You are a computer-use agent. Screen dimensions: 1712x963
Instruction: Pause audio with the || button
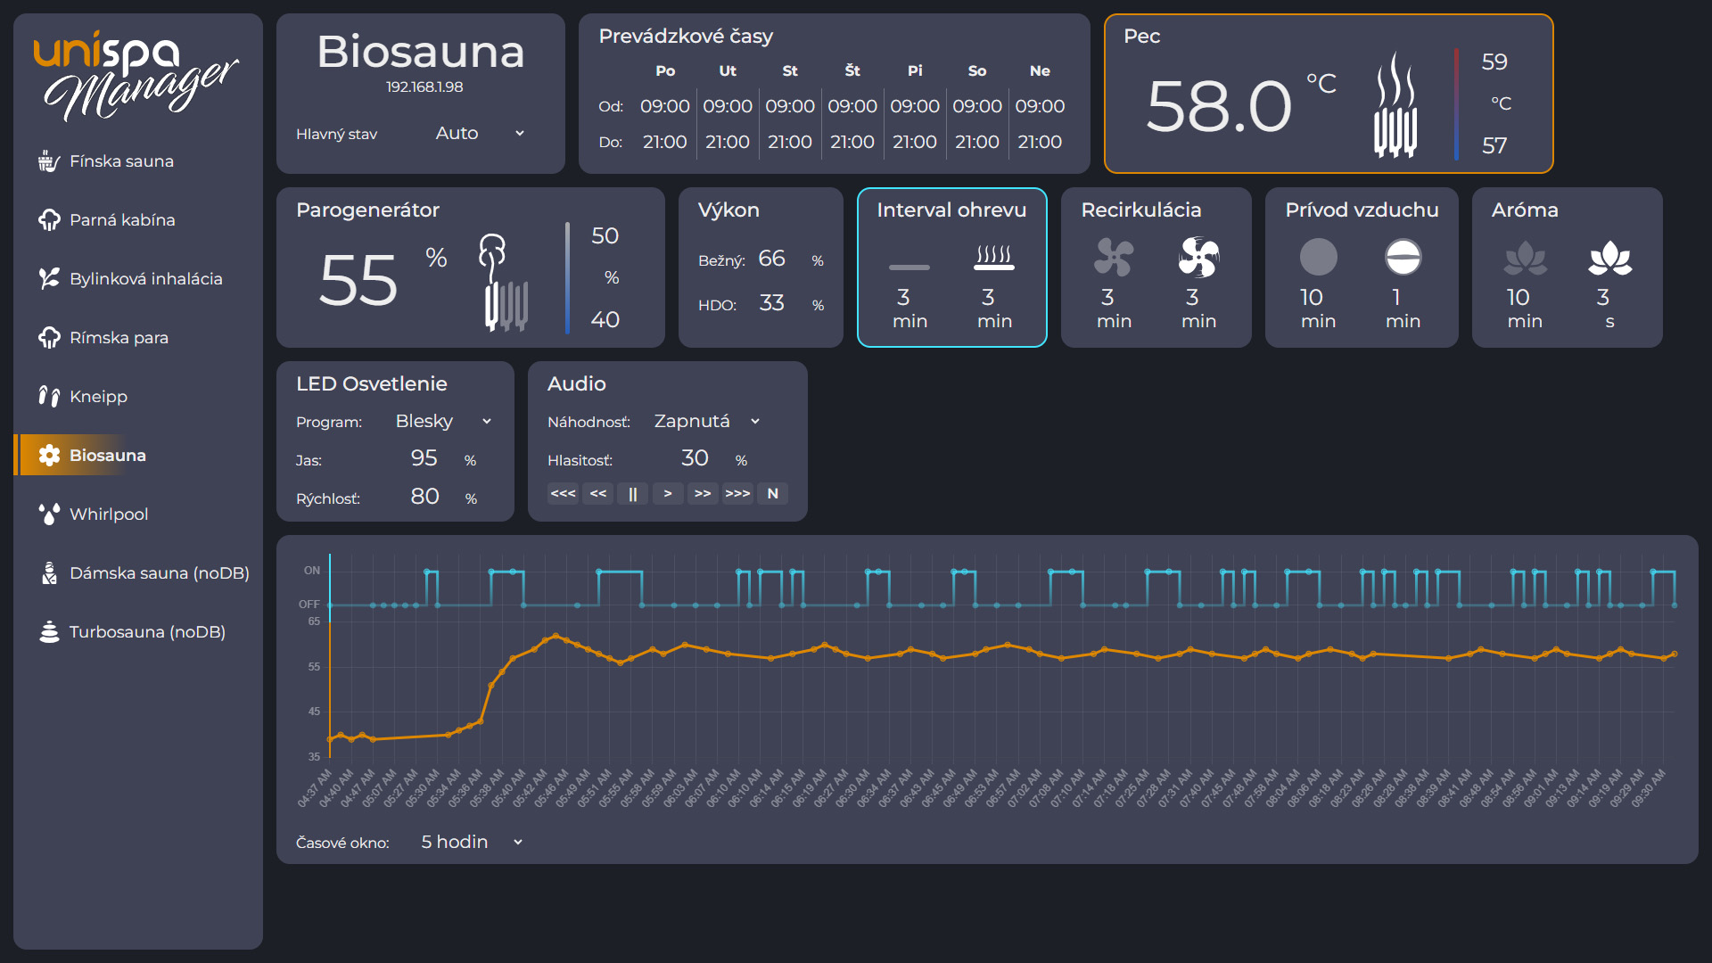click(x=632, y=494)
